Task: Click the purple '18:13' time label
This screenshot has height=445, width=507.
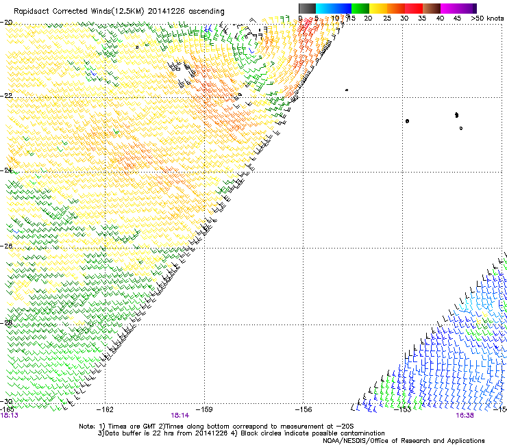Action: coord(10,416)
